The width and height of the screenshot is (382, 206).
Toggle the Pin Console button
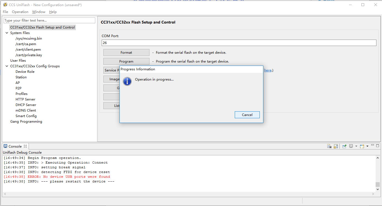(344, 146)
